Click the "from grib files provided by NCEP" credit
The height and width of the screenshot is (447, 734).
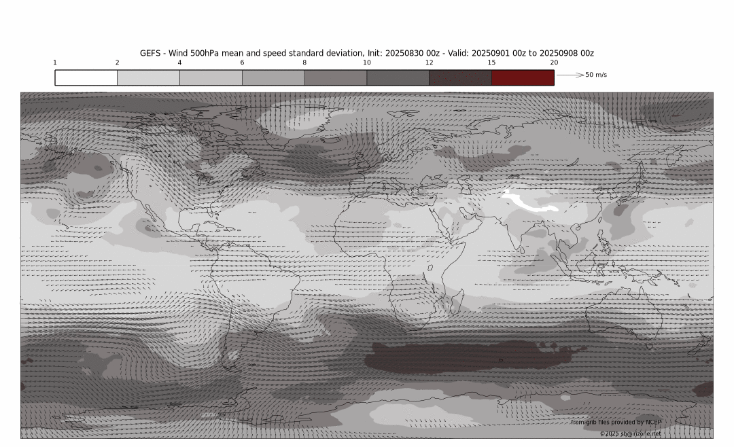(x=615, y=422)
